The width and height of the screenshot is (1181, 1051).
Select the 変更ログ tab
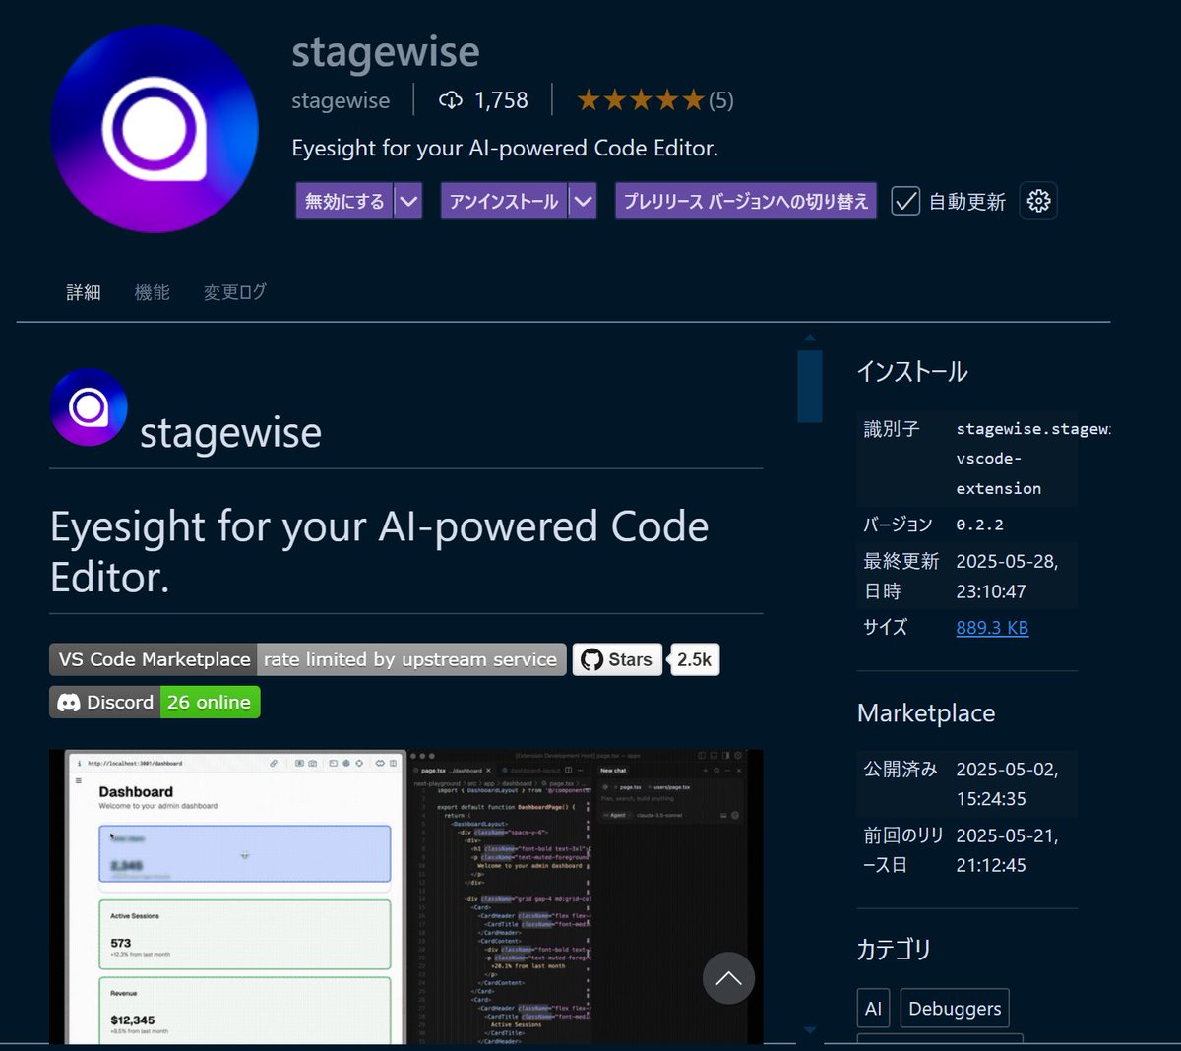click(x=235, y=292)
